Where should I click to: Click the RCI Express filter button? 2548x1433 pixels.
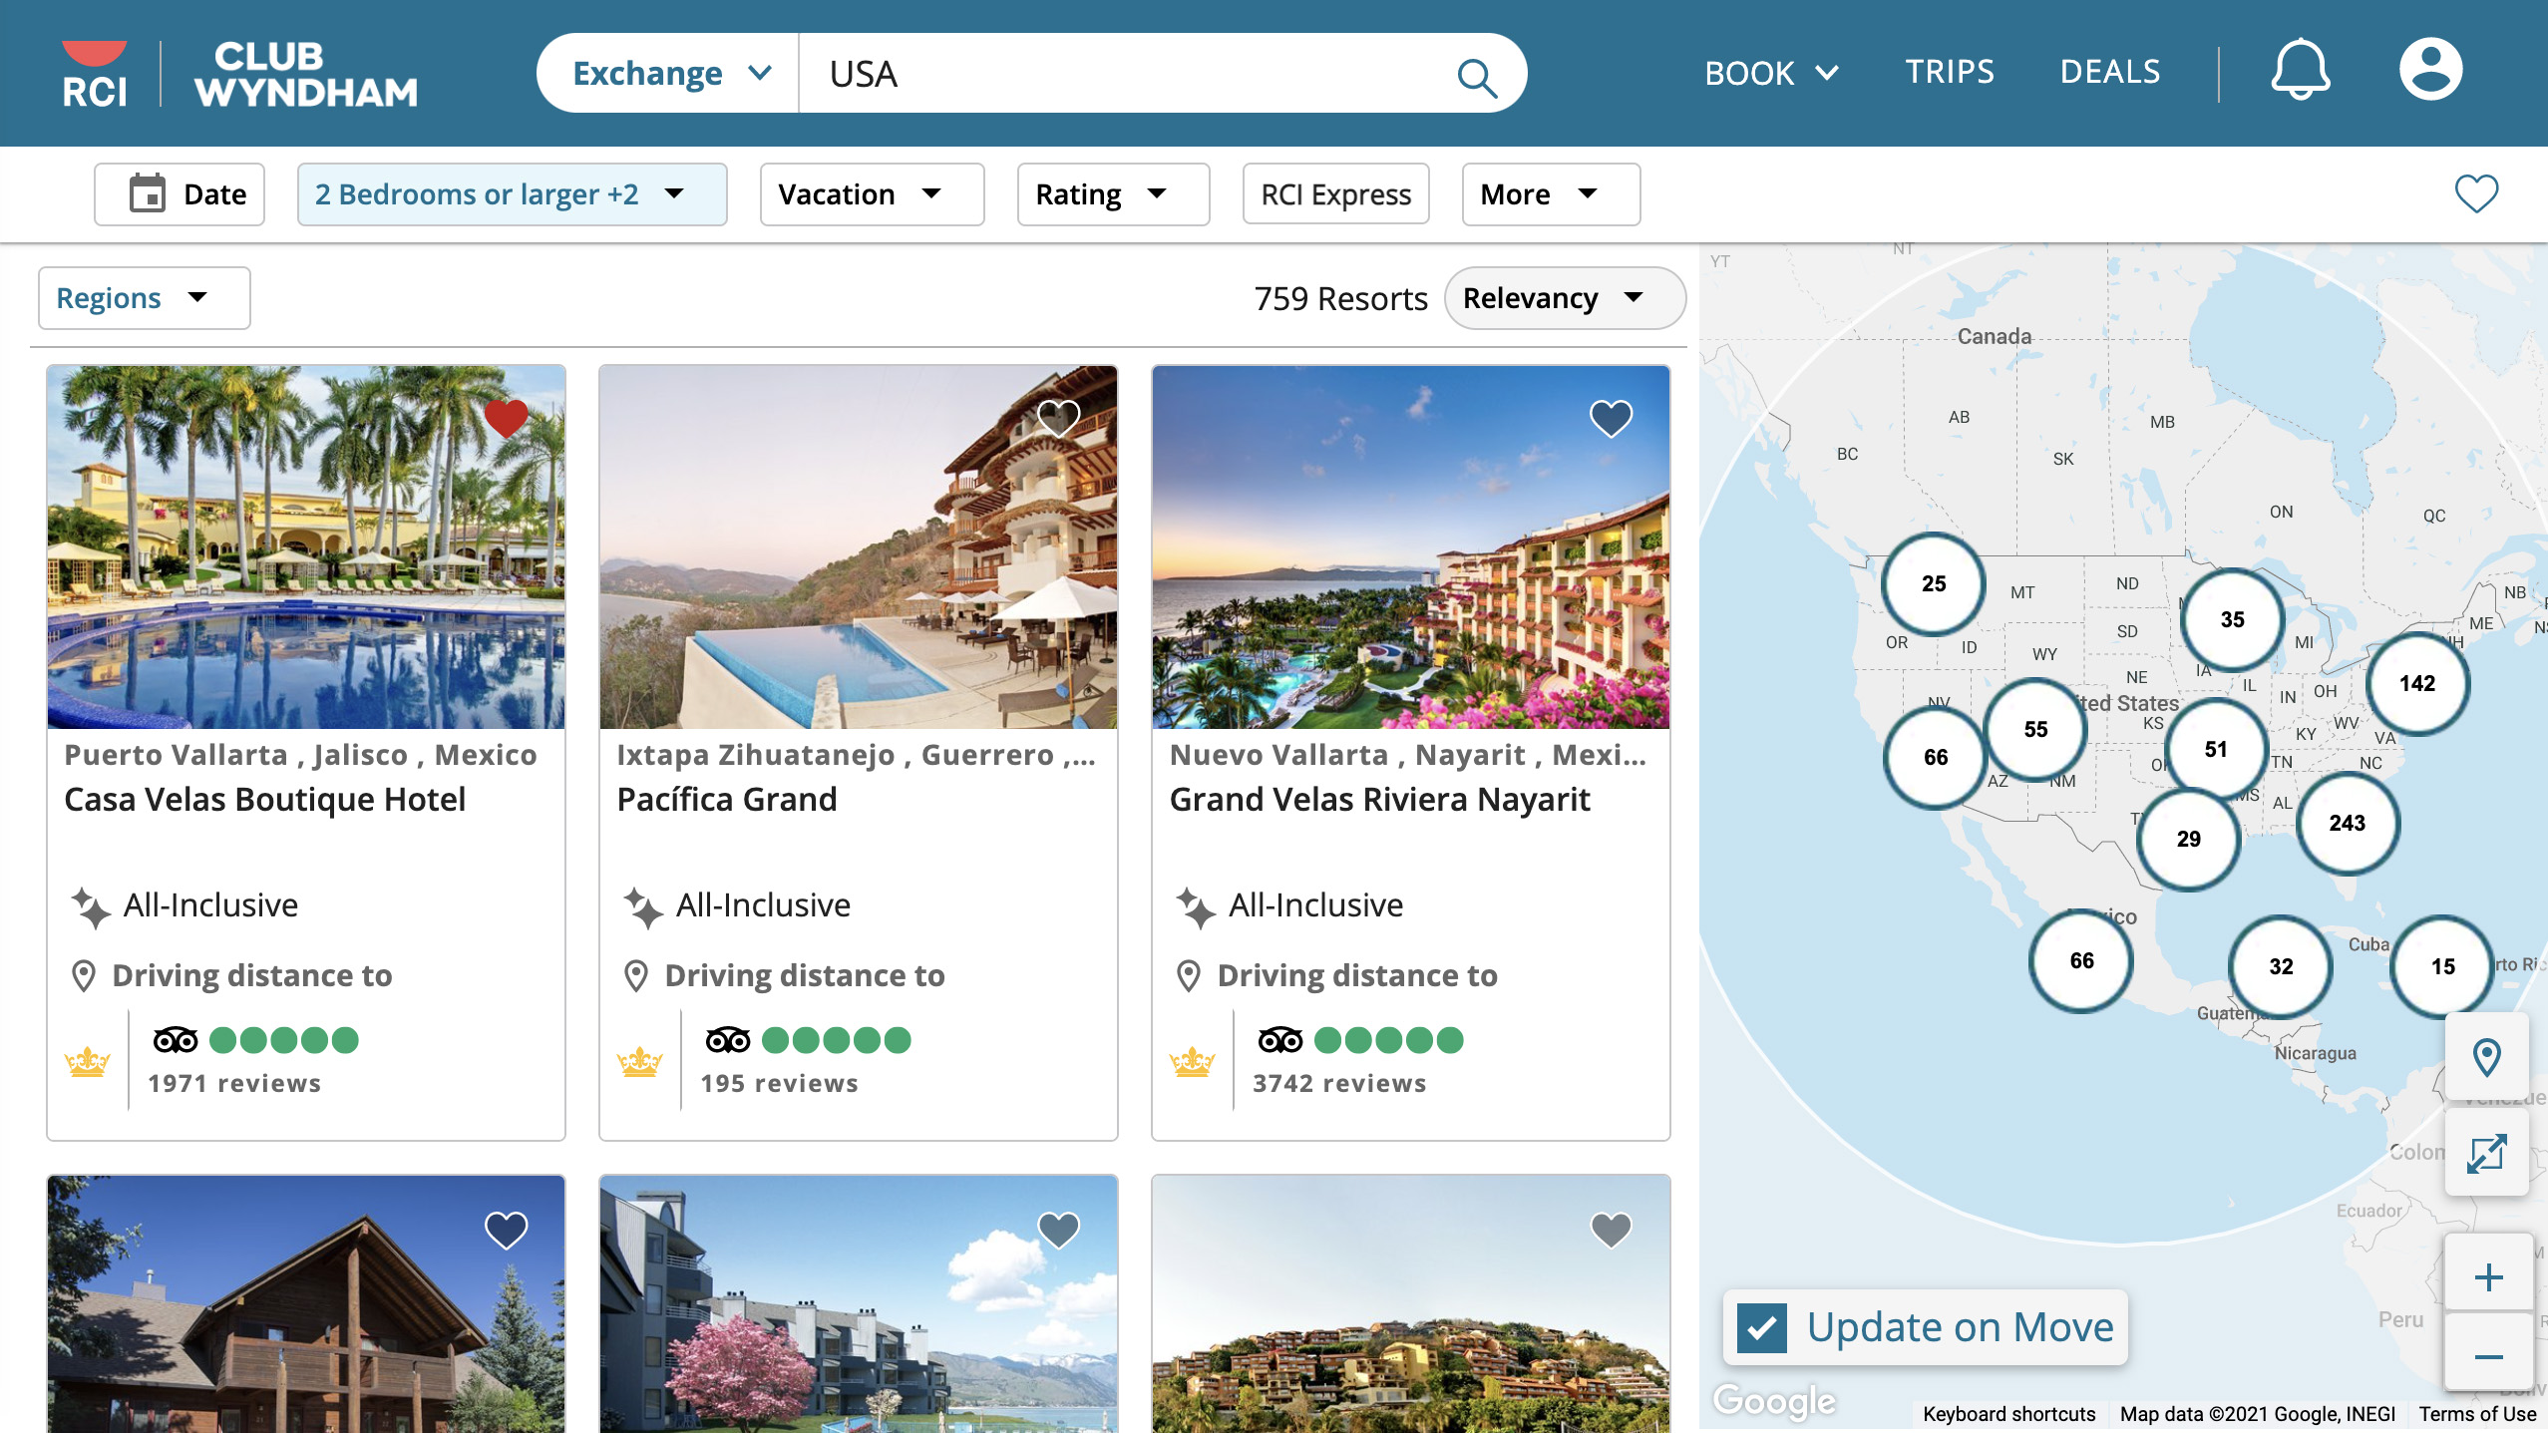tap(1335, 194)
